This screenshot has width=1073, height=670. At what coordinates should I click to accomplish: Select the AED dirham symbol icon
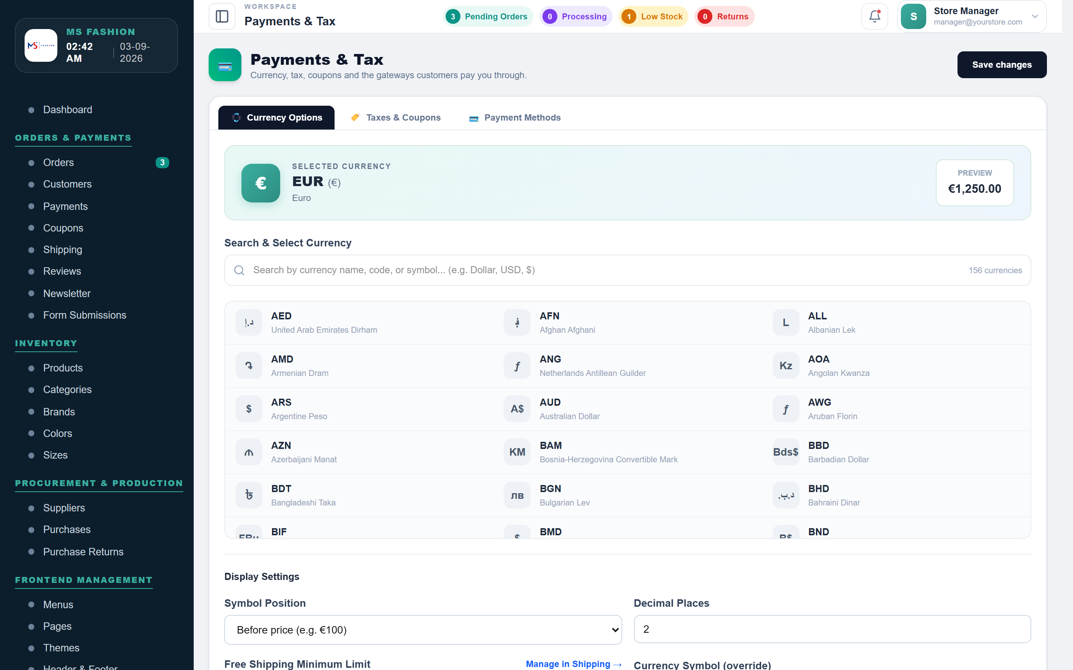249,323
